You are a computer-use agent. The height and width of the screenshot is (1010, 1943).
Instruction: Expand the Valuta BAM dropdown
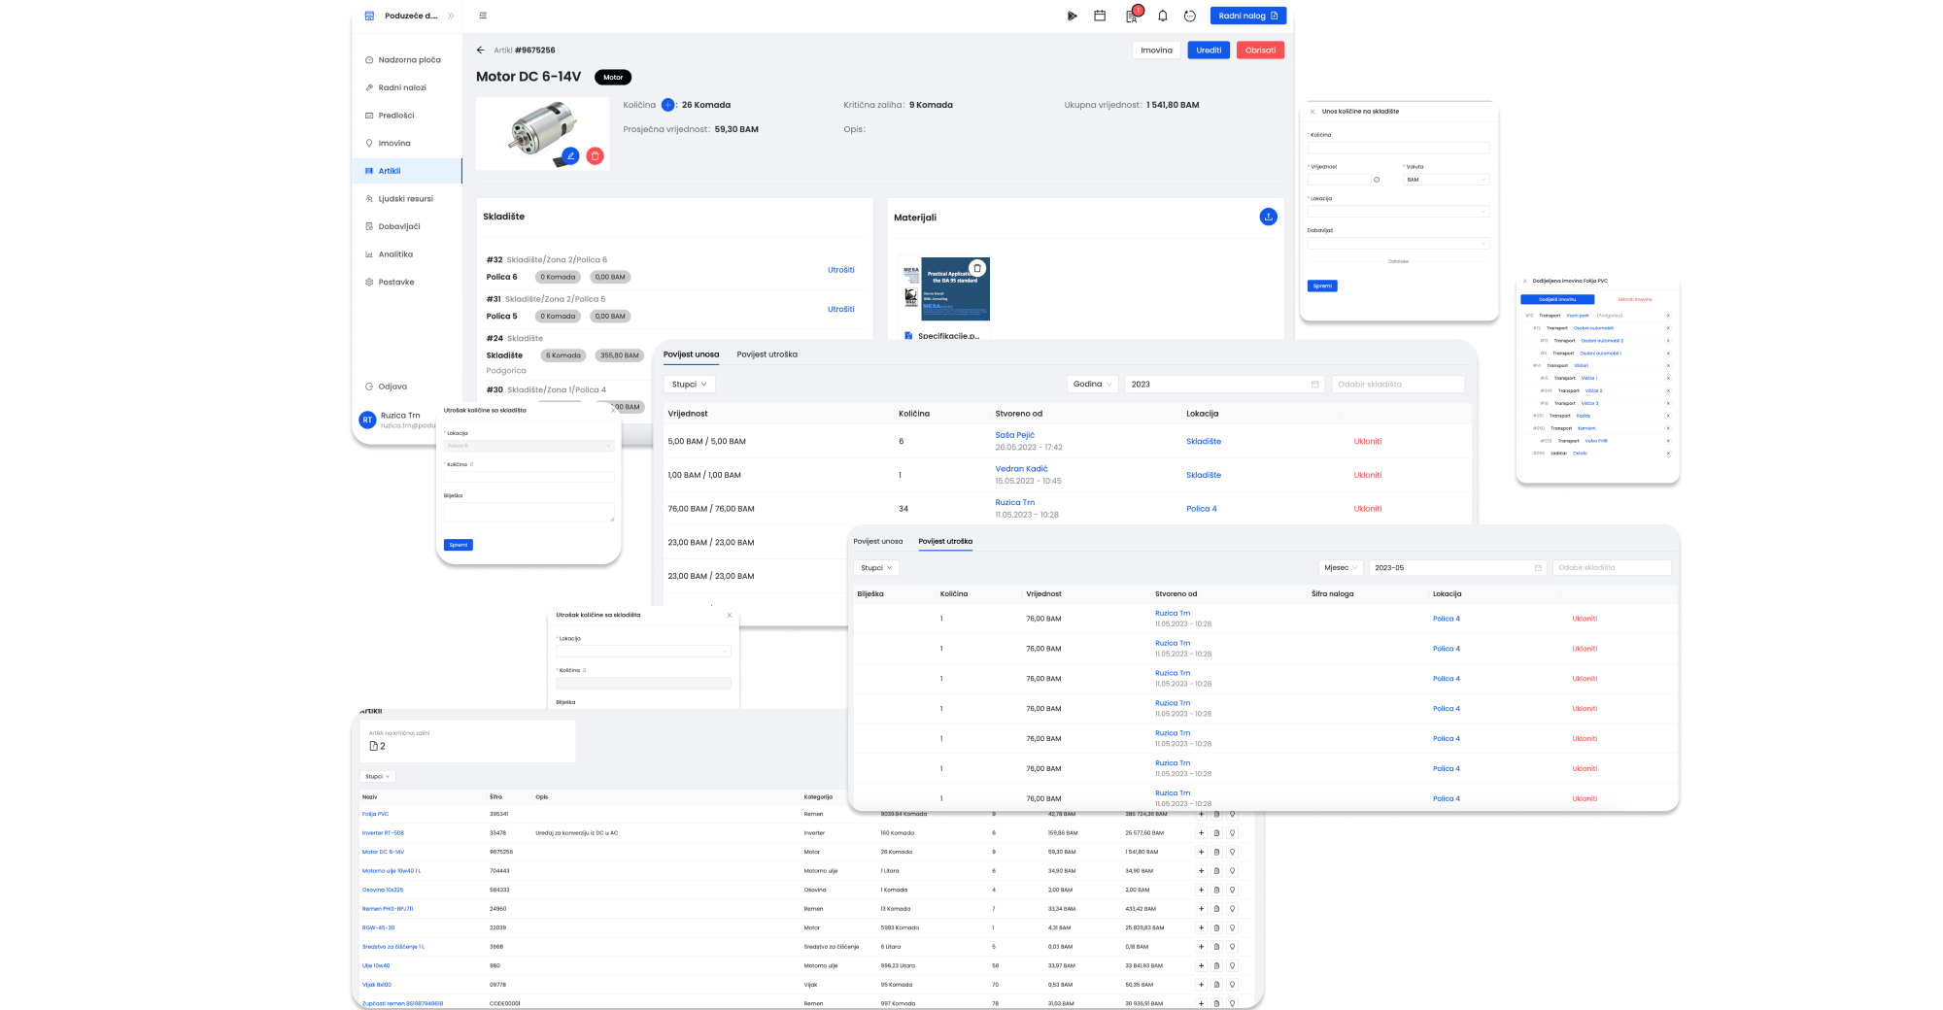tap(1446, 180)
